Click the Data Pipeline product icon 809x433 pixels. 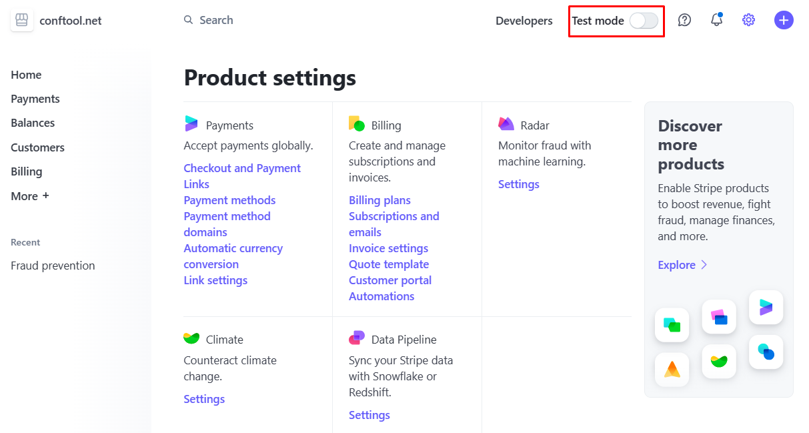click(357, 338)
